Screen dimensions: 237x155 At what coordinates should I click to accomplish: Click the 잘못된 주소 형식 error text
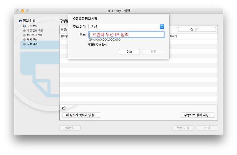[97, 45]
